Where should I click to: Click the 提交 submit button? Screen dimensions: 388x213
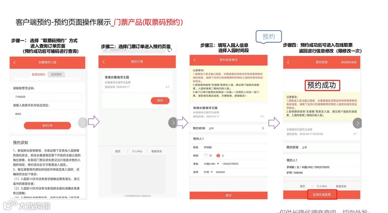coord(228,195)
